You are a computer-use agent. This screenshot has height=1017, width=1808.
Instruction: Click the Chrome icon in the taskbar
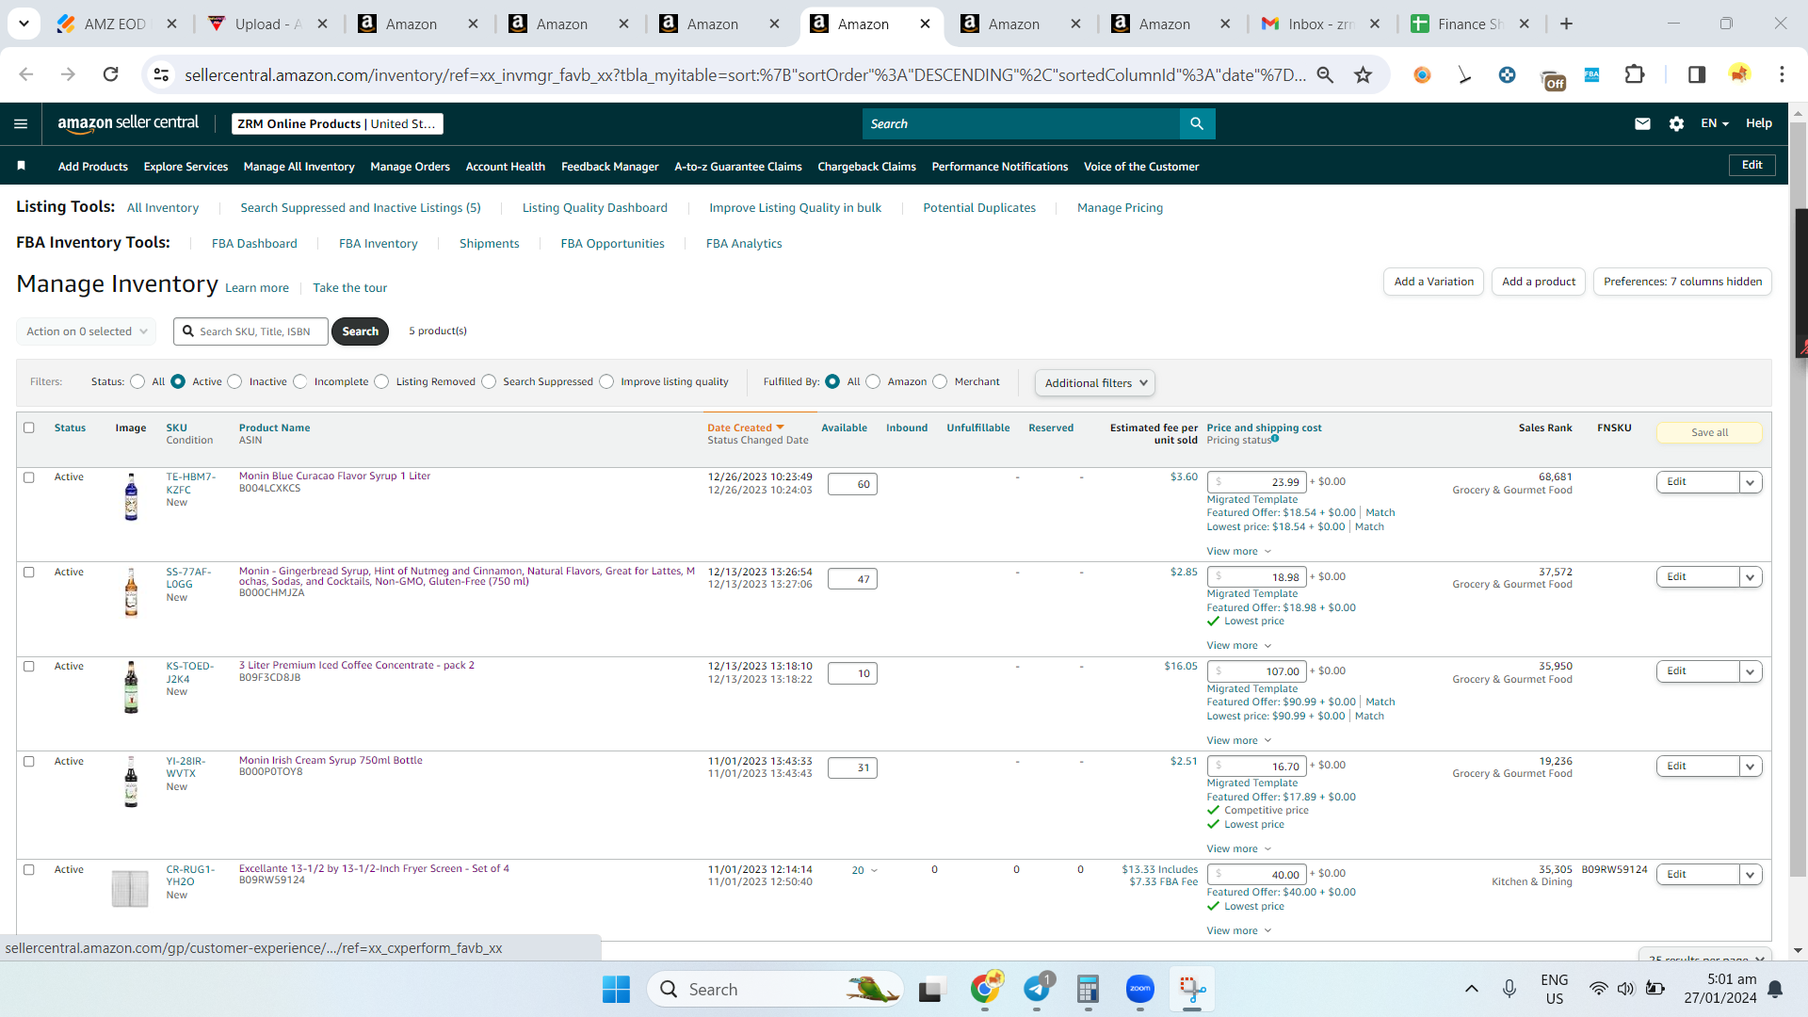(x=985, y=989)
